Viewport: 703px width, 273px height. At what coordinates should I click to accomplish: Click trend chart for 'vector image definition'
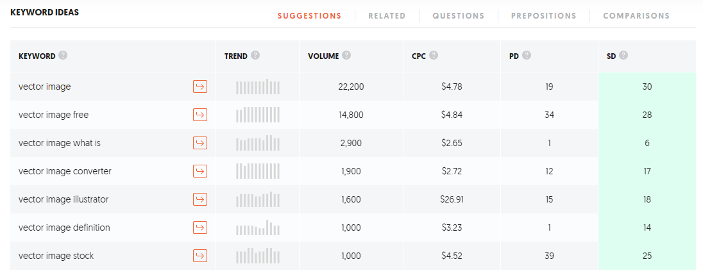click(x=258, y=227)
